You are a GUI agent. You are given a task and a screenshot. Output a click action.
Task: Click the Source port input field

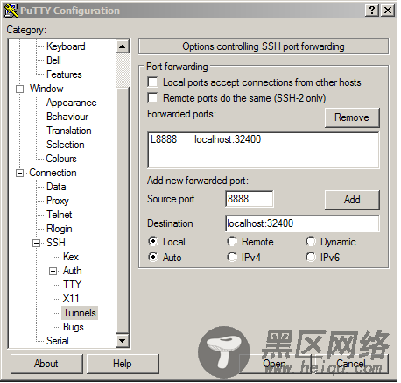(250, 199)
